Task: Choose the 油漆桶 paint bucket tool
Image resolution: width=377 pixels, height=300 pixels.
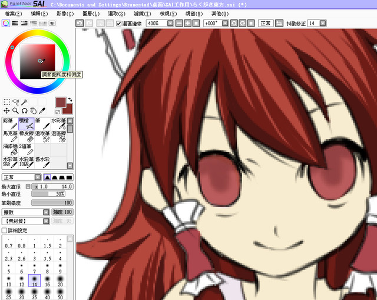Action: 10,150
